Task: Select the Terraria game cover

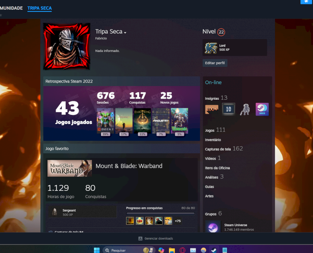Action: (x=180, y=121)
